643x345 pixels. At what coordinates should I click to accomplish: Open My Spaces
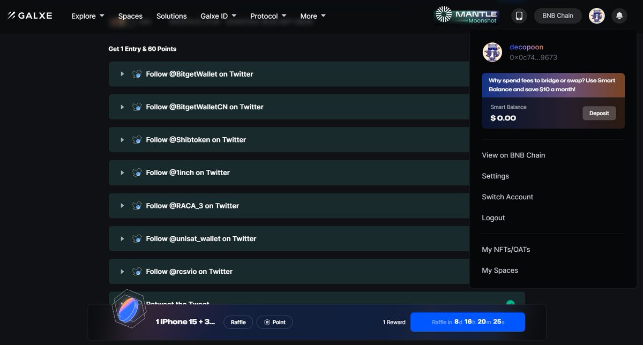500,271
